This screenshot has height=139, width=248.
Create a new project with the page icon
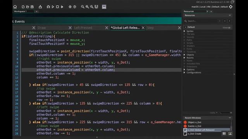(x=23, y=7)
